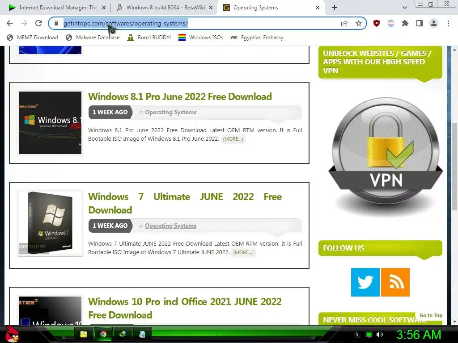
Task: Open Operating Systems category under Windows 8.1 post
Action: coord(170,112)
